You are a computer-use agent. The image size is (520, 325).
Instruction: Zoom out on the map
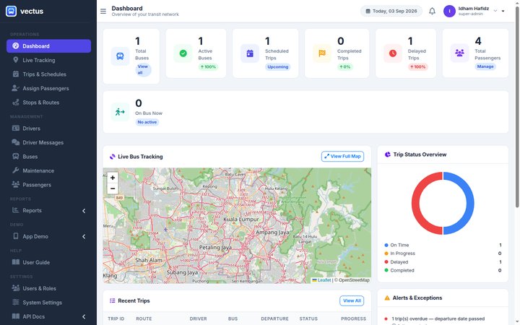[113, 188]
